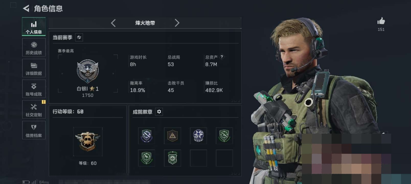Screen dimensions: 411x184
Task: Open 社交定制 customization icon
Action: point(34,110)
